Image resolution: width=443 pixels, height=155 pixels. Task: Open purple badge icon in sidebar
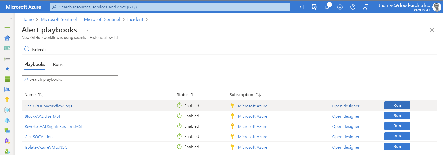[7, 141]
